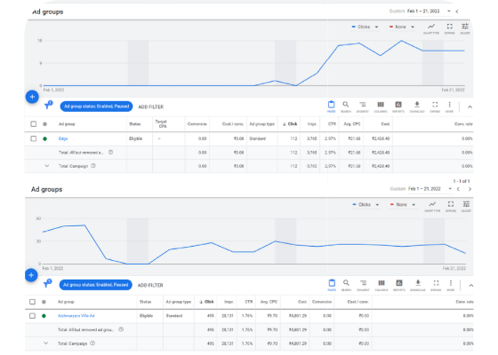498x355 pixels.
Task: Click ad group status filter chip, lower table
Action: click(96, 285)
